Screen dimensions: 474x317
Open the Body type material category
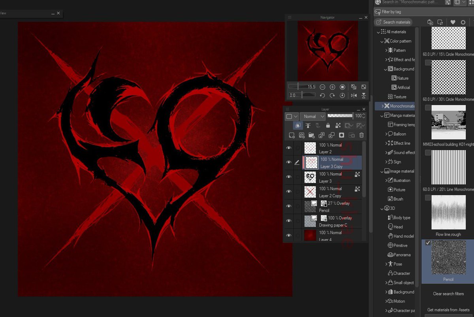coord(399,218)
